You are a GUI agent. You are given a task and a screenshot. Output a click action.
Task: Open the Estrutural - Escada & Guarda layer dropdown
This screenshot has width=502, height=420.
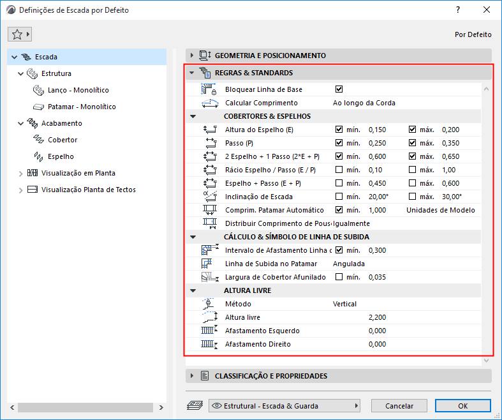tap(284, 406)
